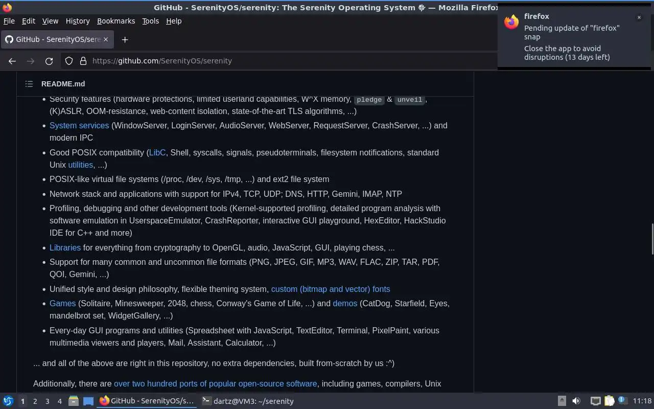654x409 pixels.
Task: Reload the page with the refresh icon
Action: pos(49,61)
